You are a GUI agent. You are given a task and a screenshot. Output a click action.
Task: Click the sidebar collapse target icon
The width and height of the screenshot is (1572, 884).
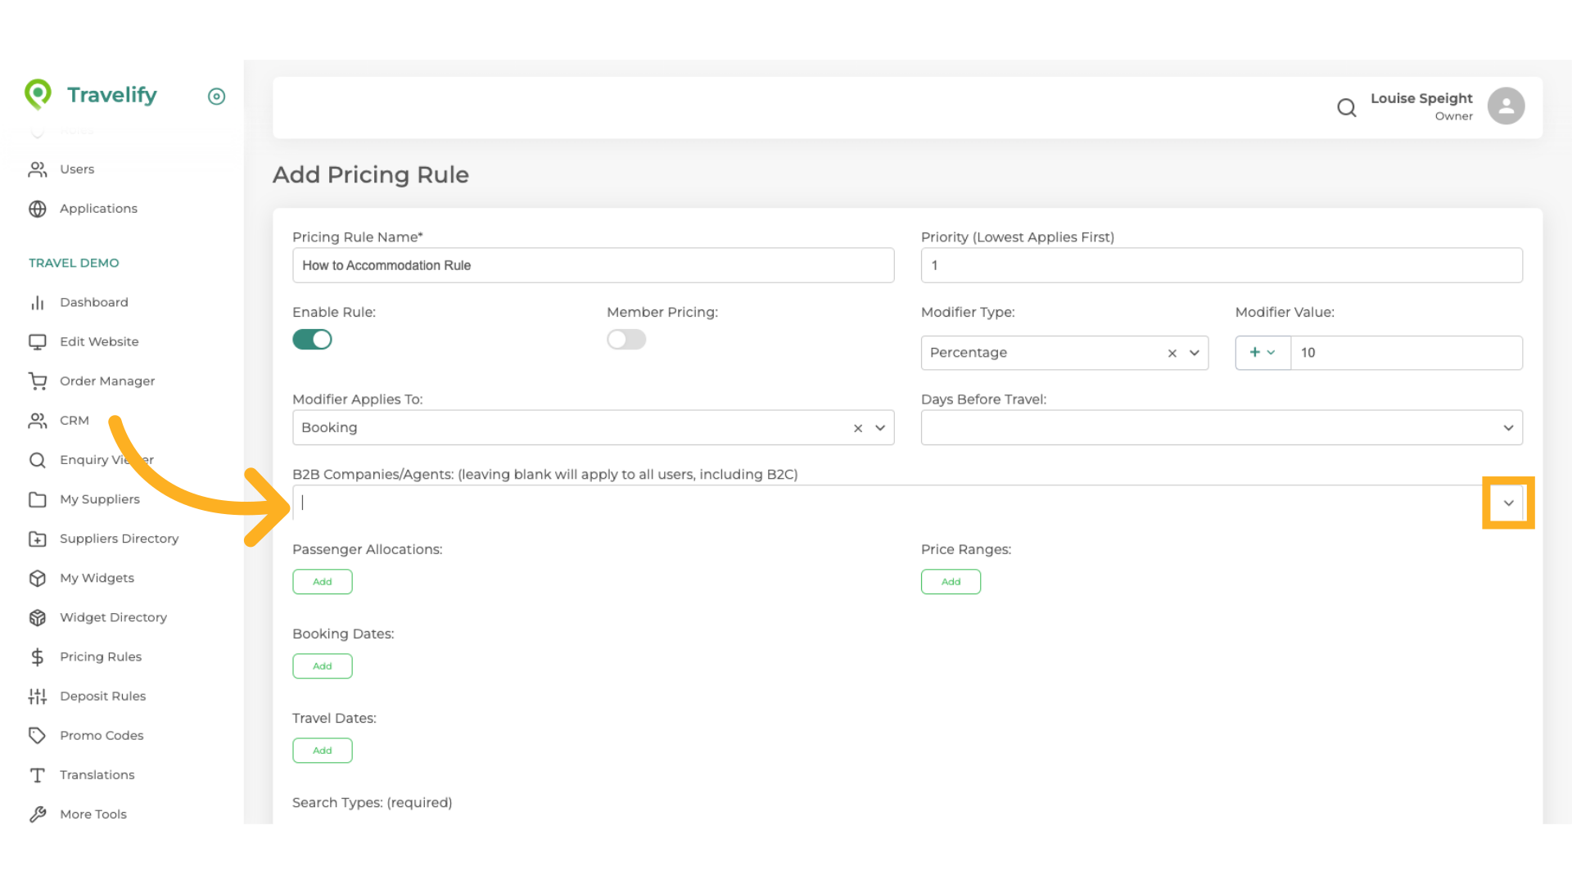pyautogui.click(x=216, y=97)
